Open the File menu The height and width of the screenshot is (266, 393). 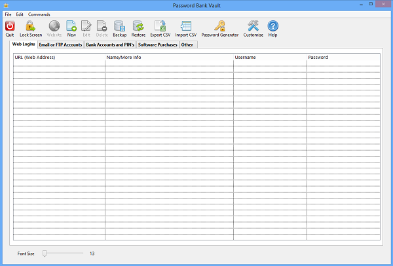pos(8,14)
